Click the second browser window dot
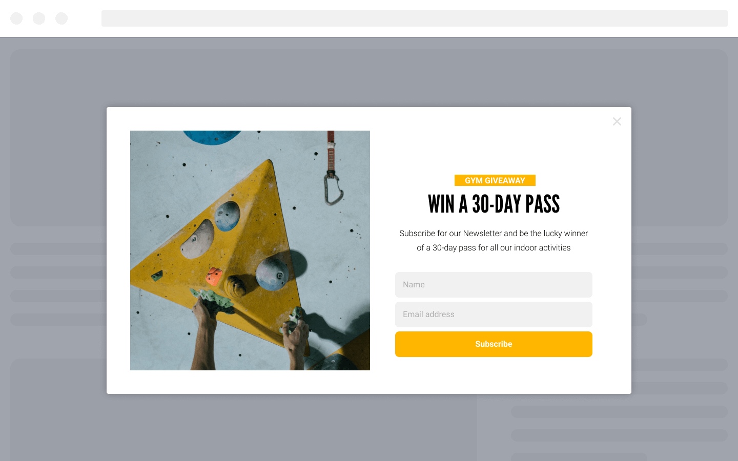This screenshot has height=461, width=738. (39, 18)
